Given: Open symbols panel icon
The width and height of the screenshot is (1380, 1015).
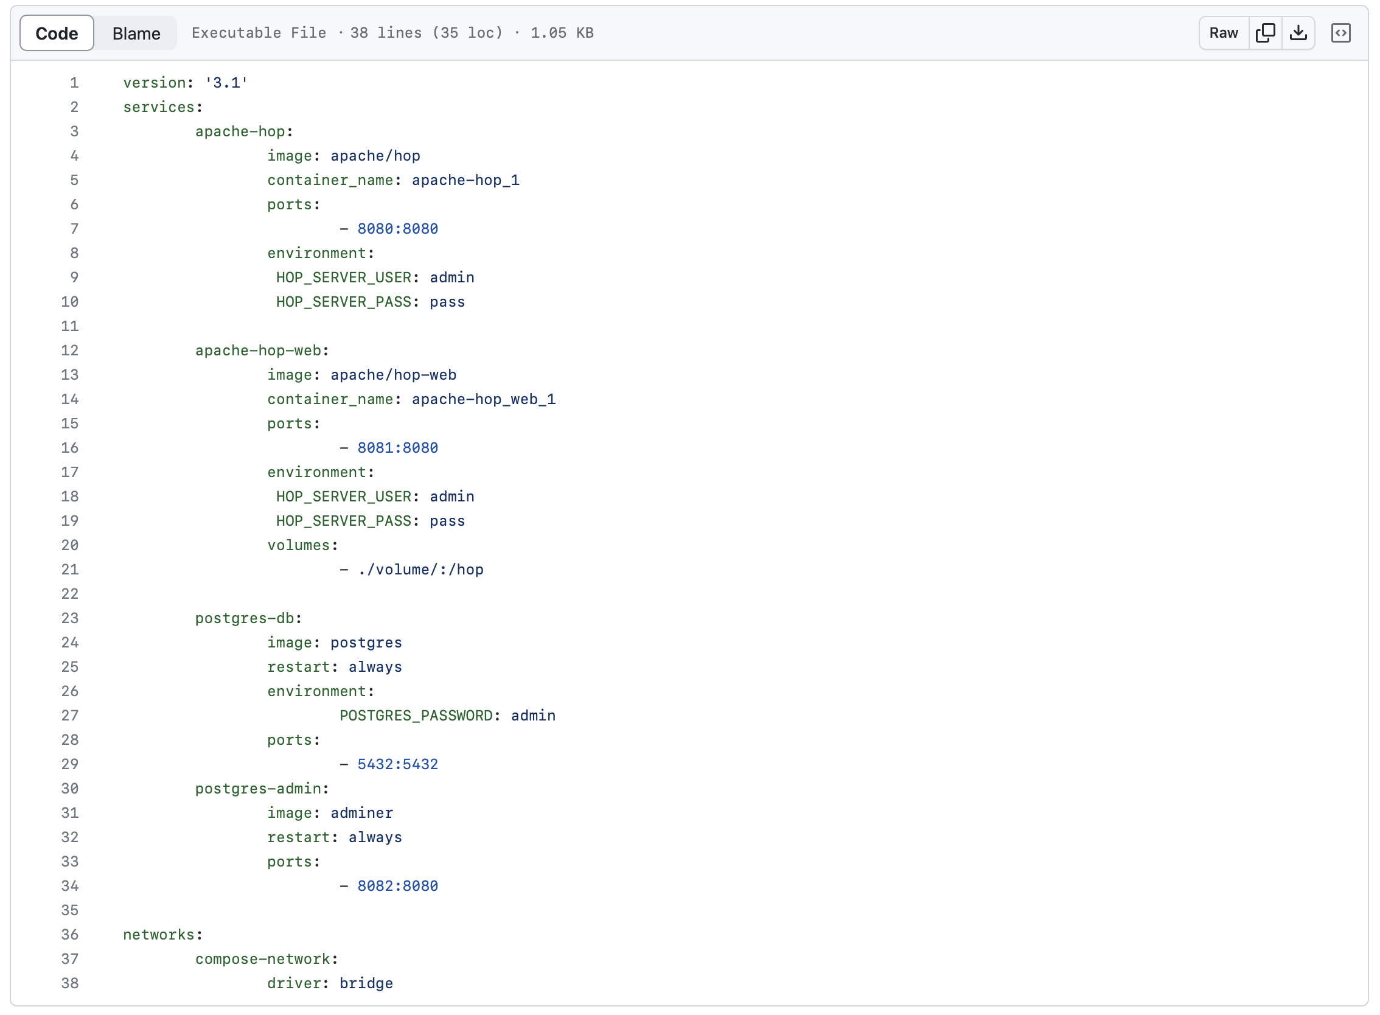Looking at the screenshot, I should pos(1340,33).
